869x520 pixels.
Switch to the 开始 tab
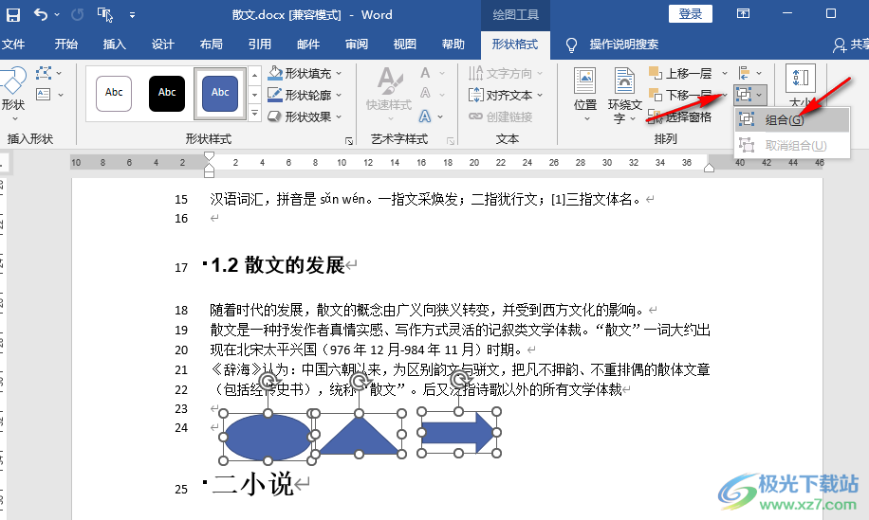(x=66, y=45)
